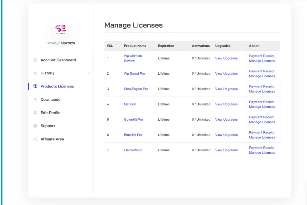Open Payment Receipt for ElementsKit
307x205 pixels.
[261, 148]
